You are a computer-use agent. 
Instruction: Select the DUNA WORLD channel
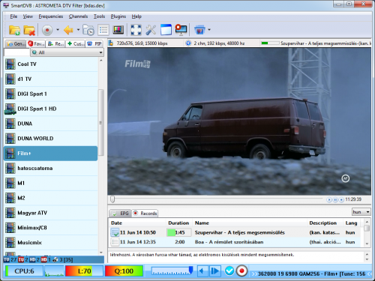click(x=51, y=139)
